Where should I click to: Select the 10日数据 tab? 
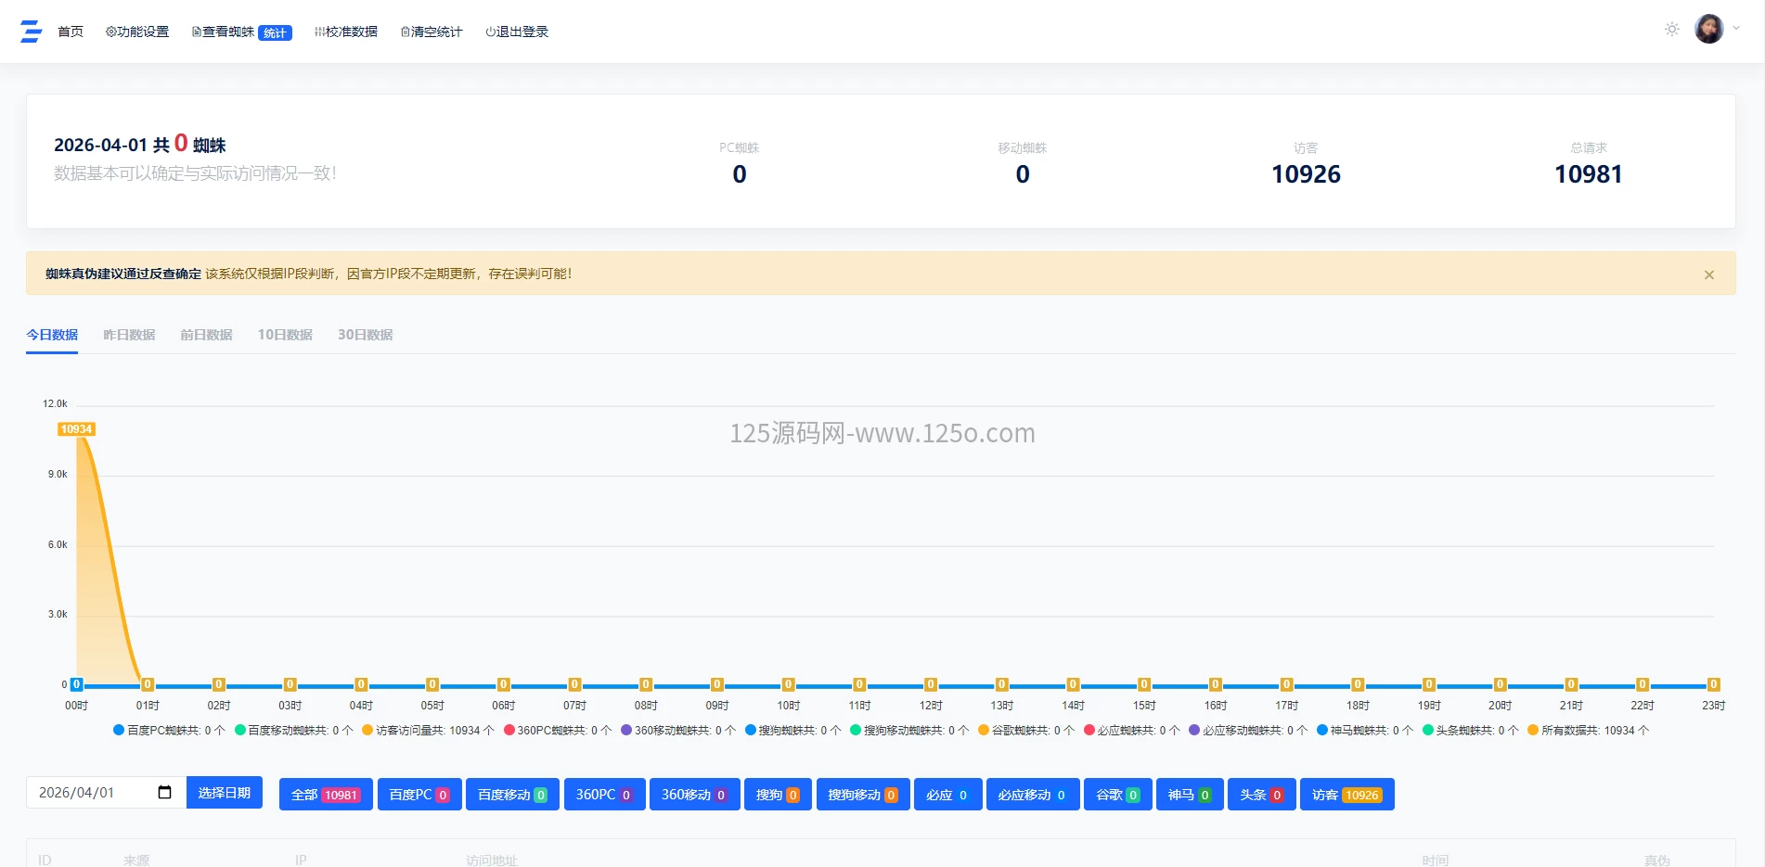285,335
